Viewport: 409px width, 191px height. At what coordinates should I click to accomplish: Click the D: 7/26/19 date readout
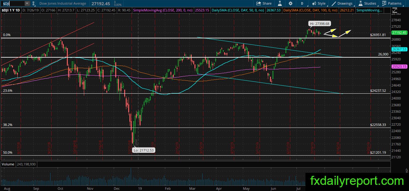point(30,10)
